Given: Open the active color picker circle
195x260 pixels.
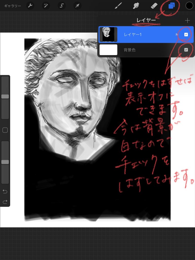Looking at the screenshot, I should click(189, 6).
